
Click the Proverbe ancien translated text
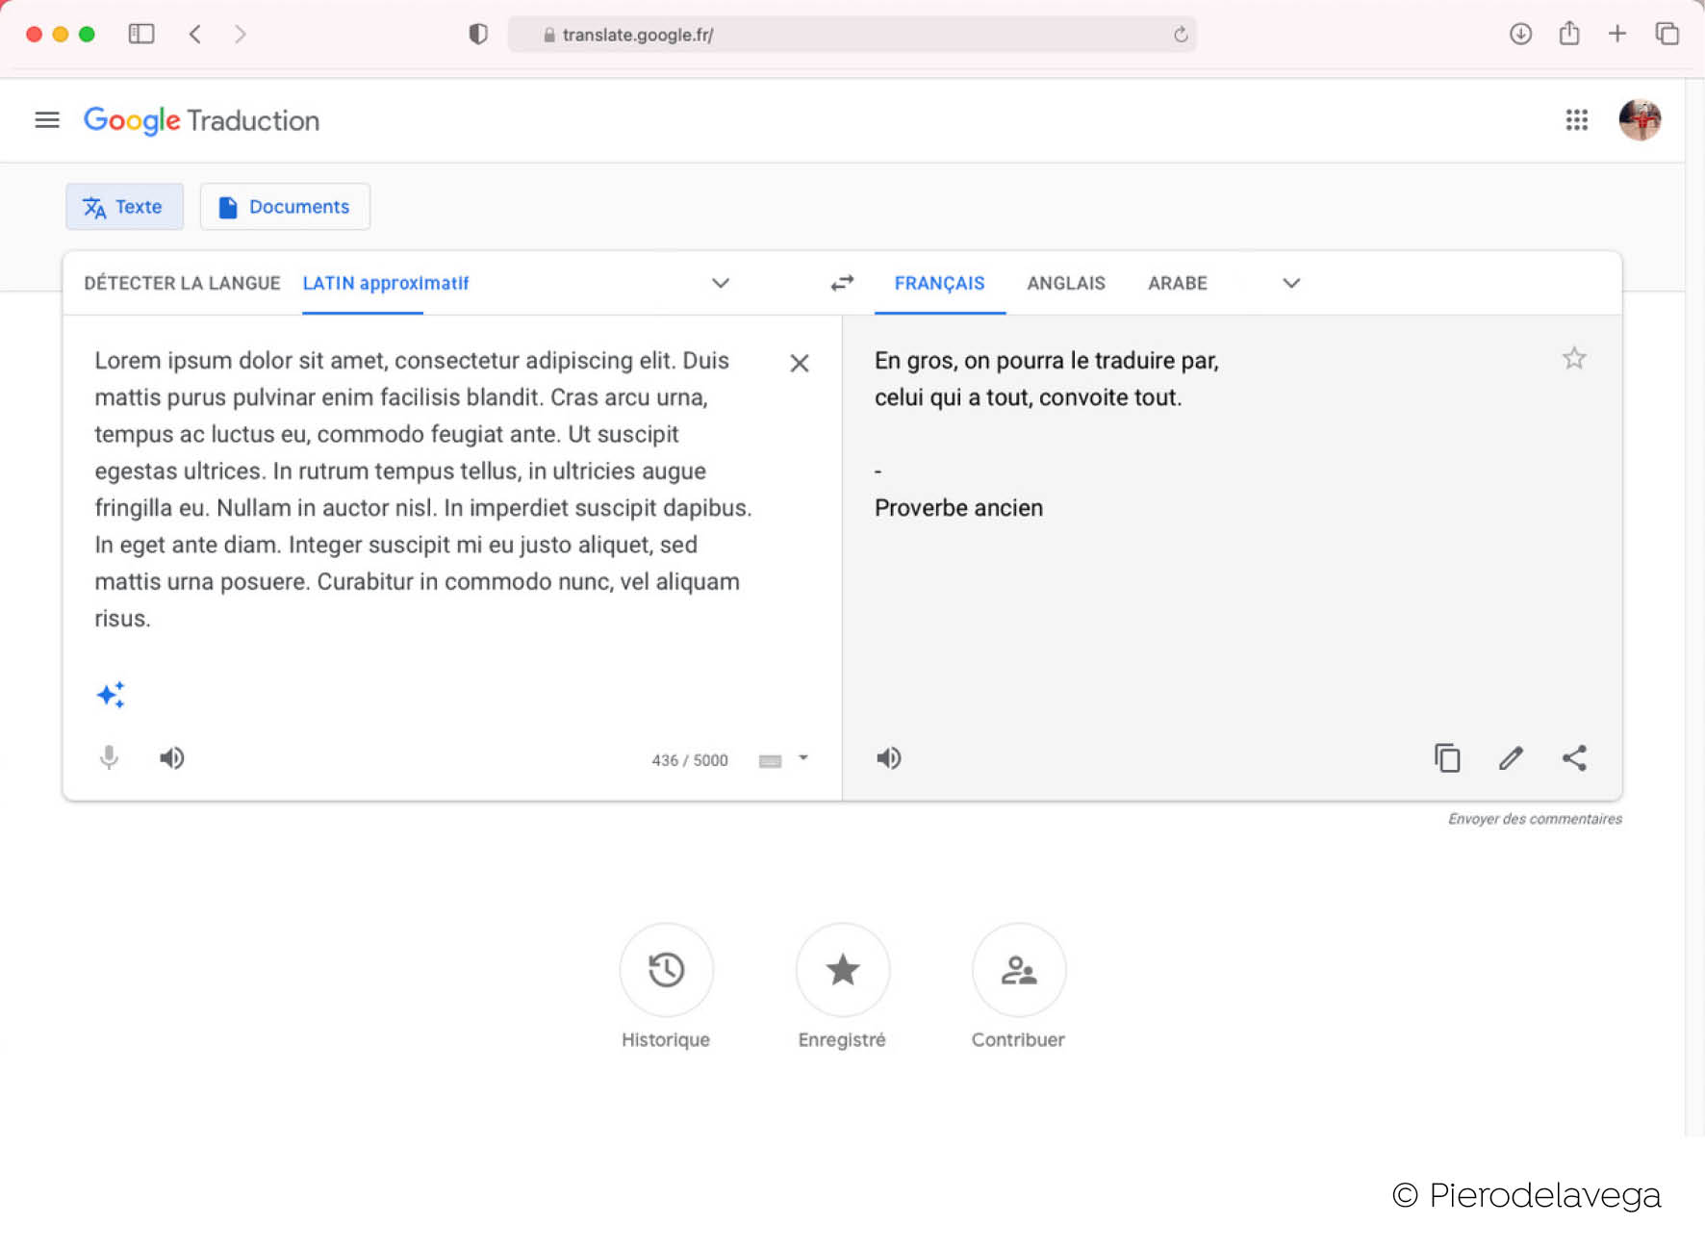[958, 508]
